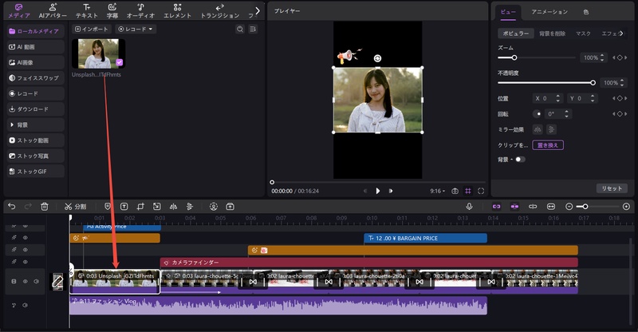Screen dimensions: 638x332
Task: Click the speed adjust icon in timeline toolbar
Action: (x=190, y=207)
